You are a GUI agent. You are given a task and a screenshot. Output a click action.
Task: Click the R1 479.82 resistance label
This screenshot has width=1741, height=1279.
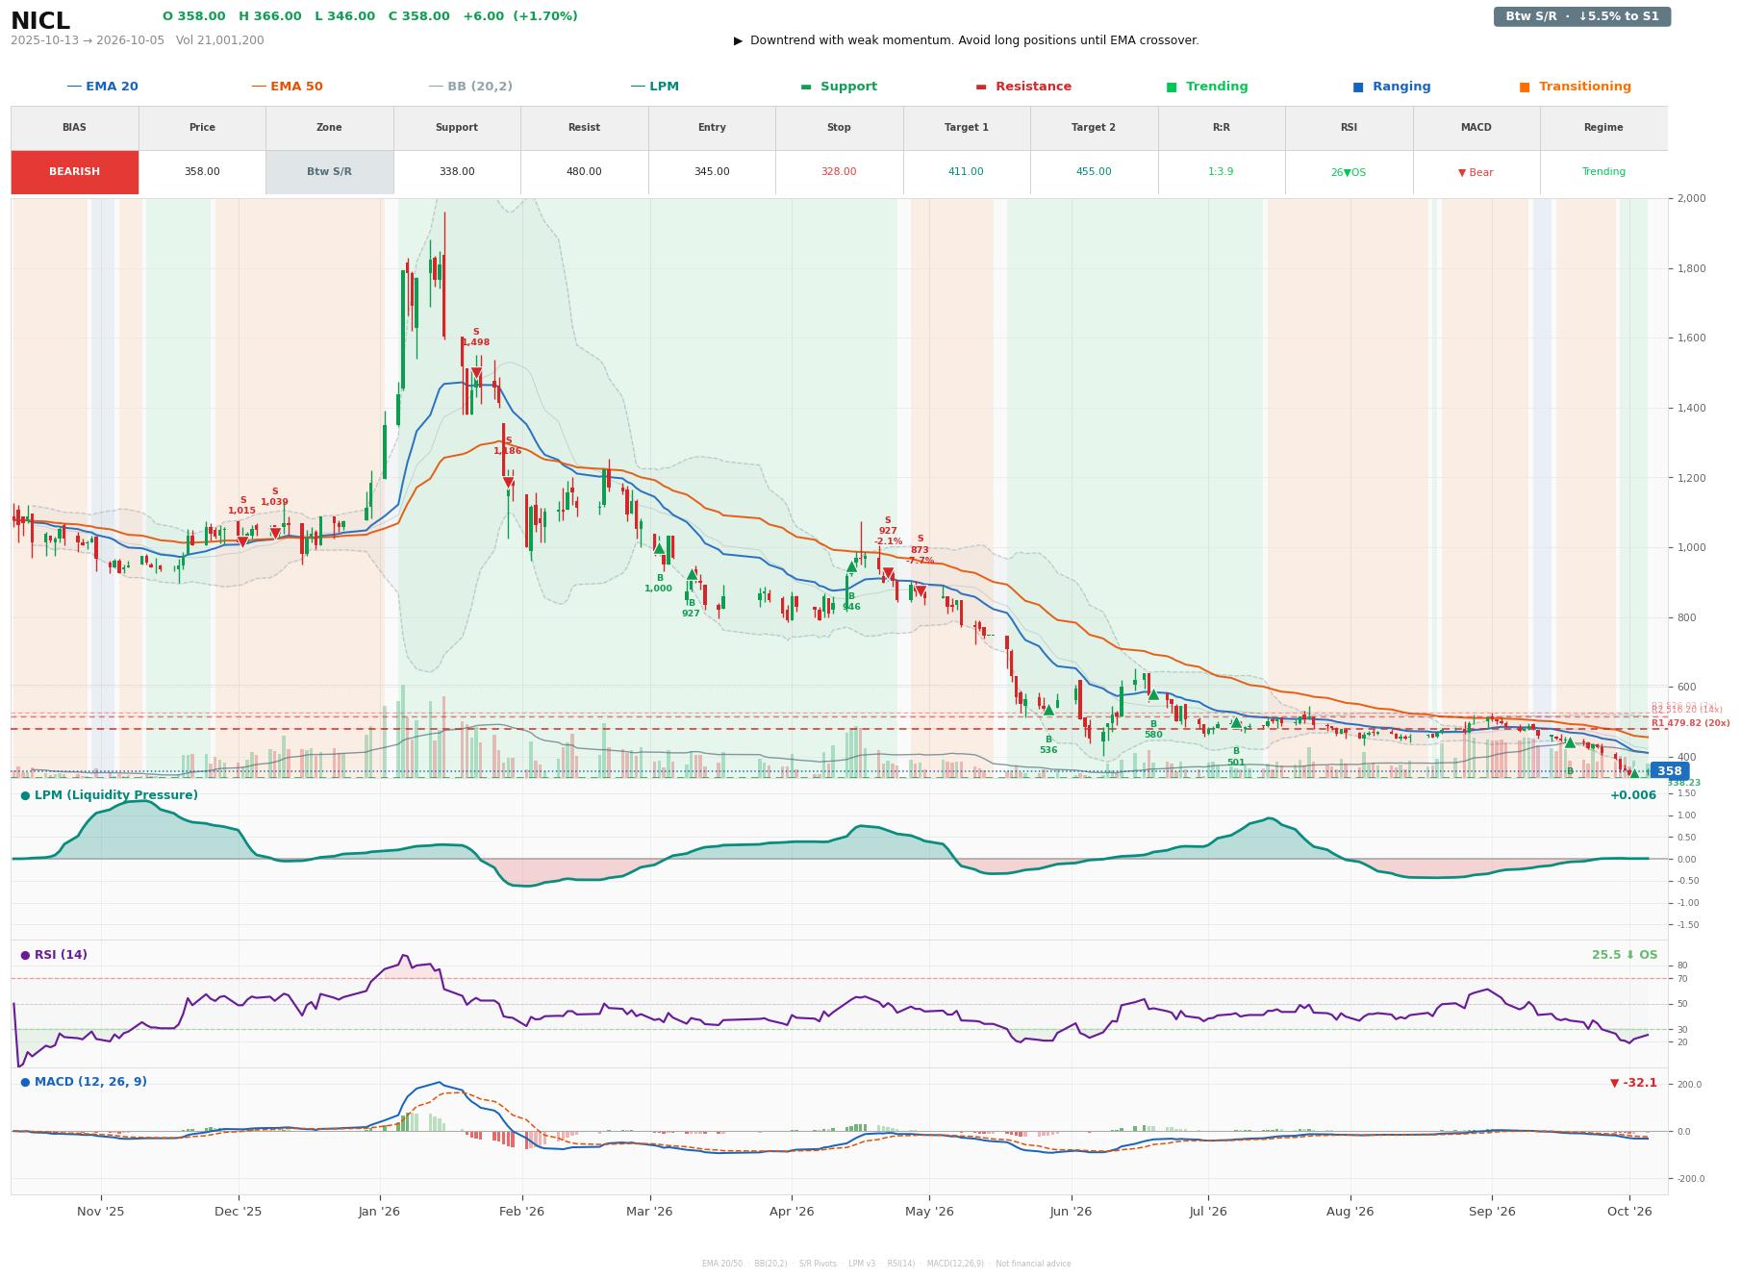point(1691,723)
